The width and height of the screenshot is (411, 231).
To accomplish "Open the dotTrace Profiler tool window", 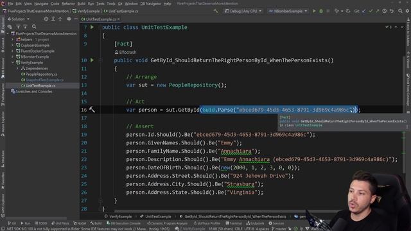I will (207, 223).
